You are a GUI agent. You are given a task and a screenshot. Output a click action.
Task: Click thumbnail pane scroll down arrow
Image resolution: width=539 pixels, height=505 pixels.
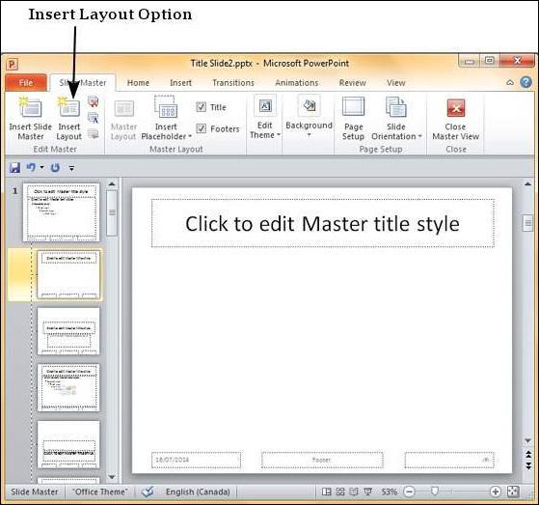[112, 477]
